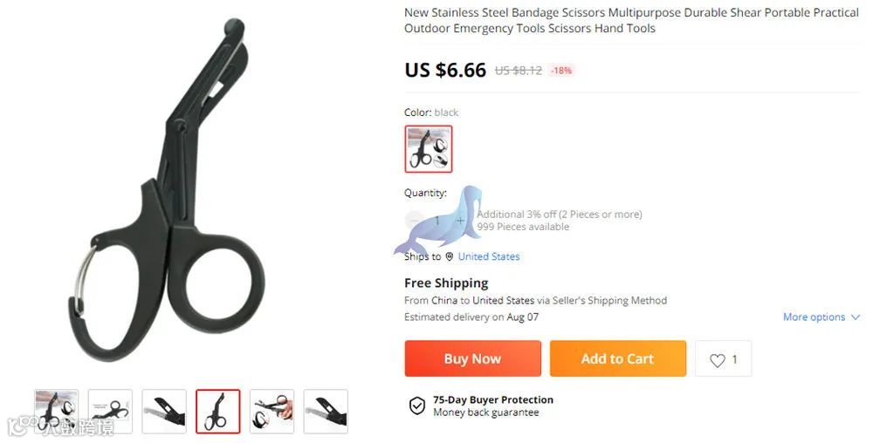
Task: Open the United States ships-to selector
Action: 489,256
